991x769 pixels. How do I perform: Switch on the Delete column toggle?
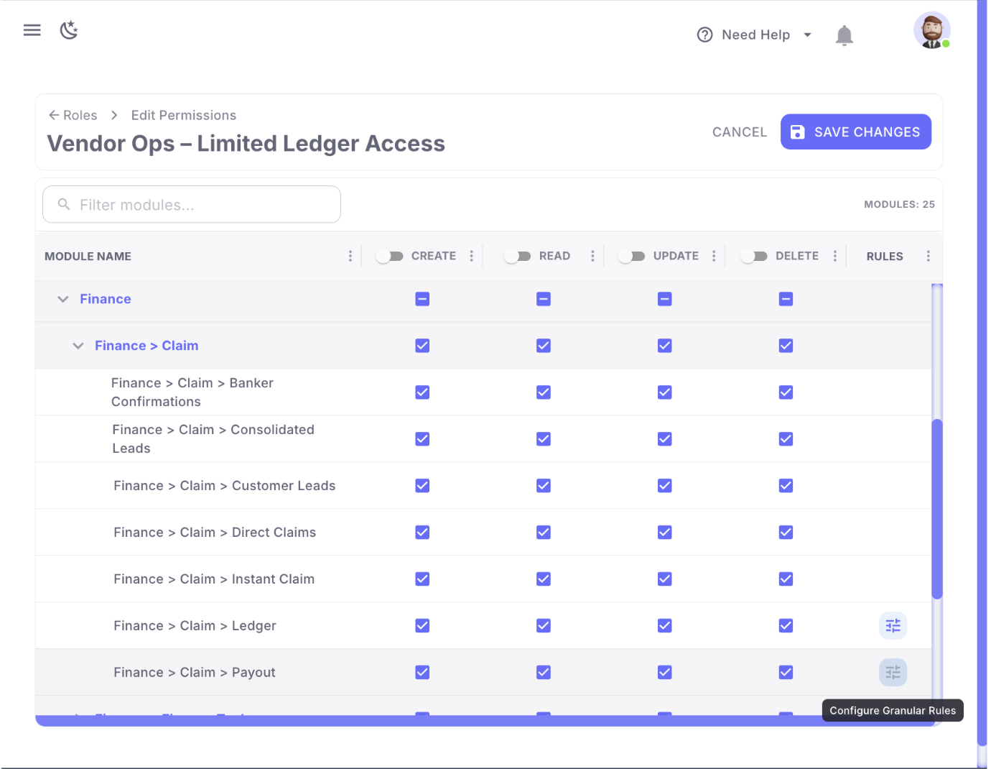754,257
